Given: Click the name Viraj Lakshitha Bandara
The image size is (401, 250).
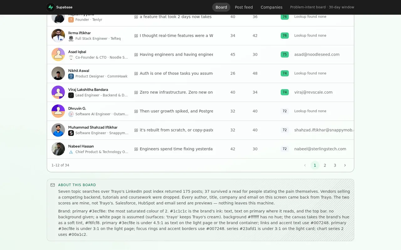Looking at the screenshot, I should [x=88, y=90].
